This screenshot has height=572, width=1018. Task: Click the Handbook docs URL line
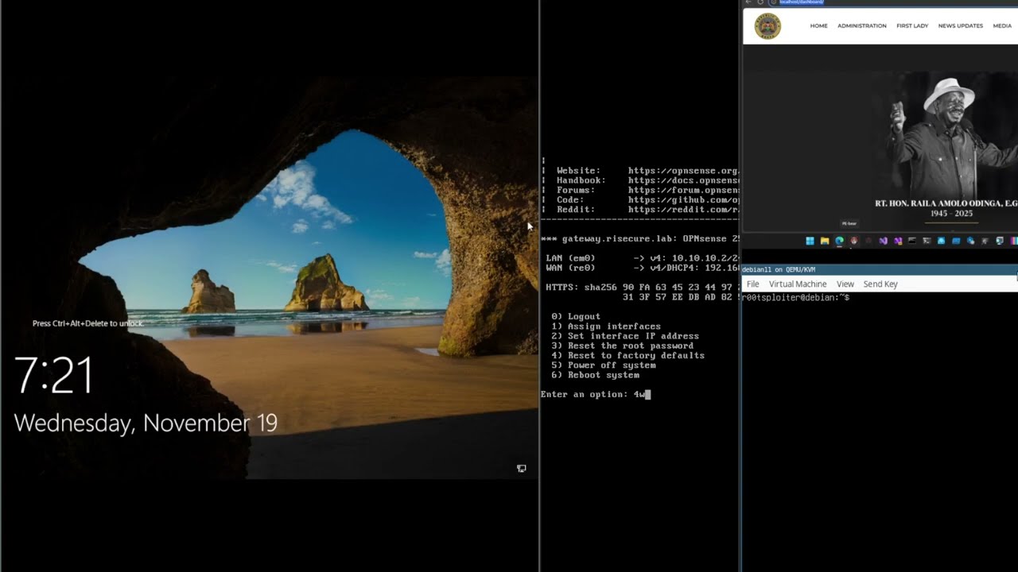point(647,180)
